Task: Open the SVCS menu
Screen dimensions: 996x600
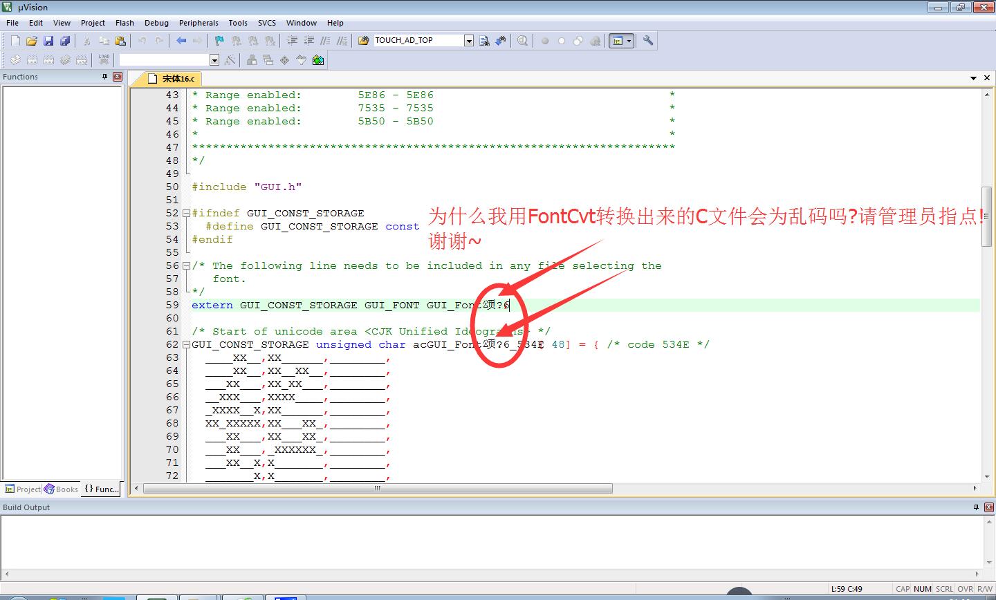Action: tap(267, 23)
